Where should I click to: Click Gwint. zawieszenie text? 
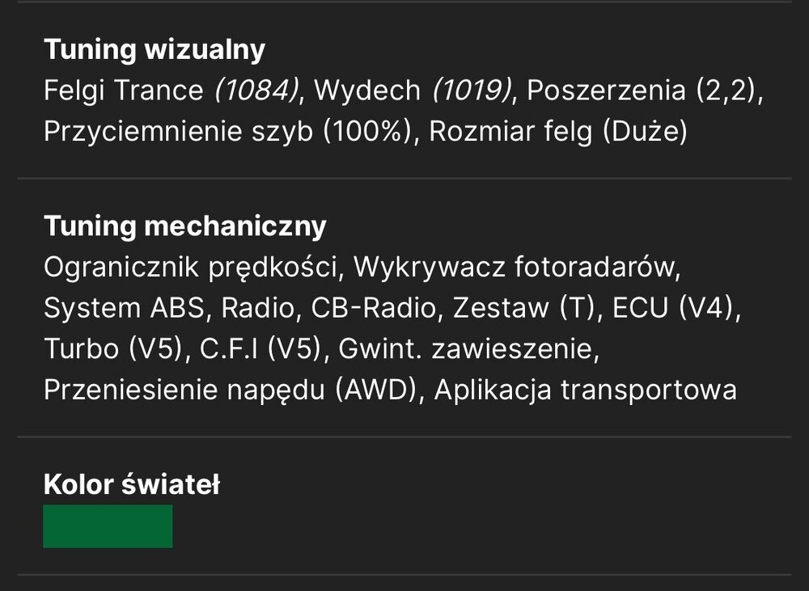click(x=467, y=349)
